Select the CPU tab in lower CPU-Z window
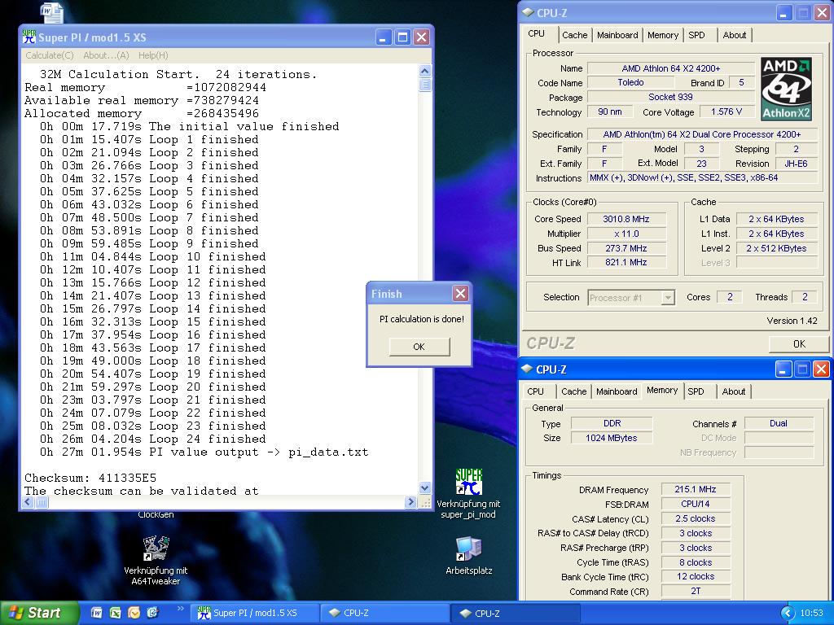 [535, 391]
